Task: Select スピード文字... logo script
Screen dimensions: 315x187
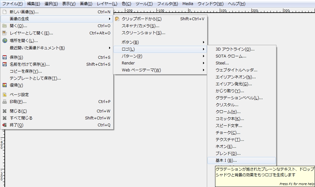Action: (x=242, y=126)
